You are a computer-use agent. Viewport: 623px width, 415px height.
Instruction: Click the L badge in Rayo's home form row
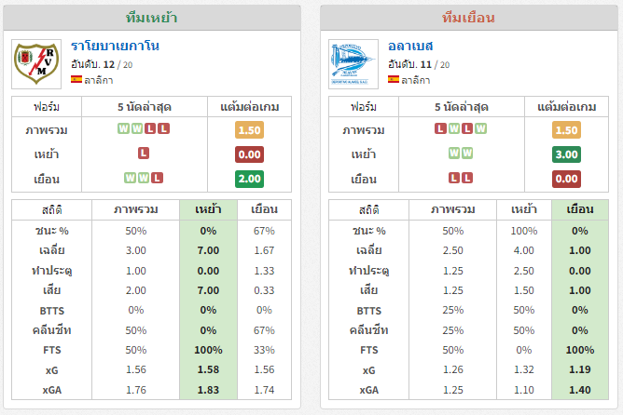coord(144,154)
